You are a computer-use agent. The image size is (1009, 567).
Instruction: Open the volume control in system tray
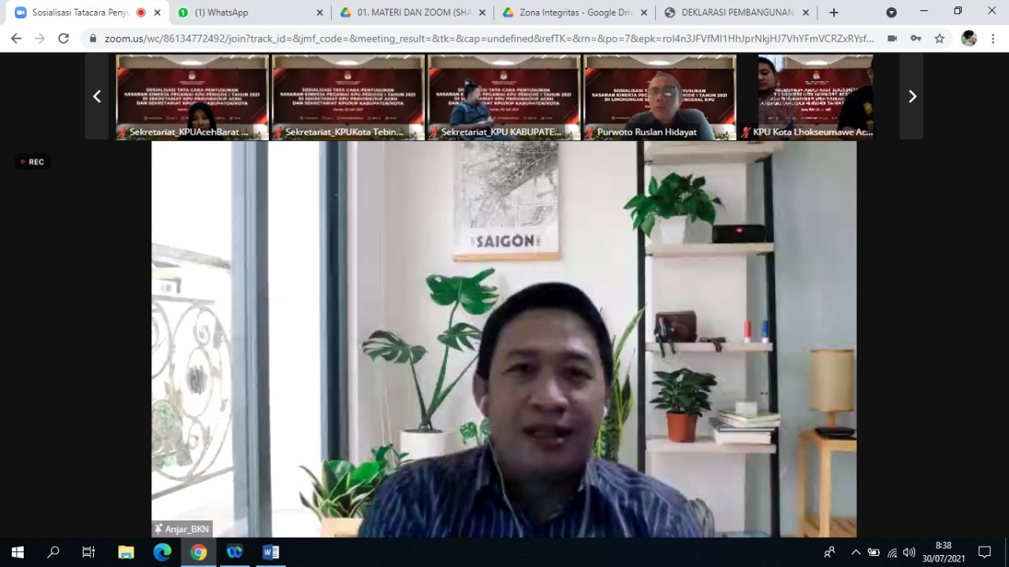click(909, 552)
